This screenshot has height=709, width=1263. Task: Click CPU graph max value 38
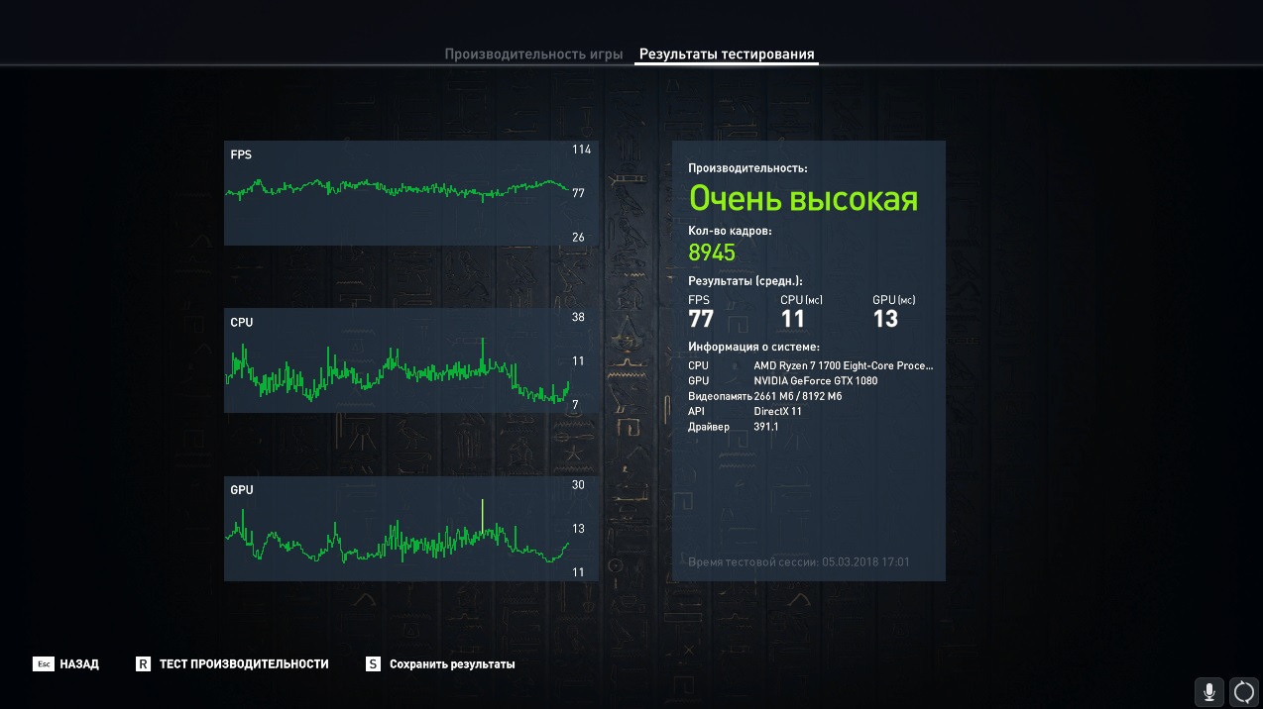point(578,318)
